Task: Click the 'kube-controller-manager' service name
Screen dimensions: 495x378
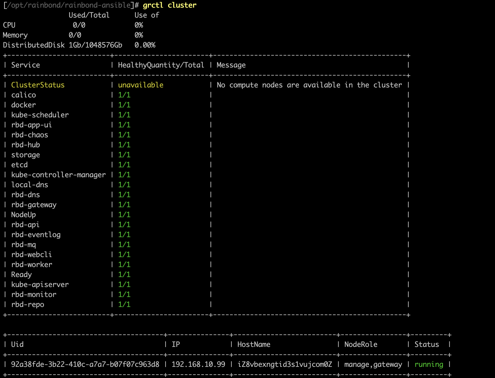Action: tap(58, 175)
